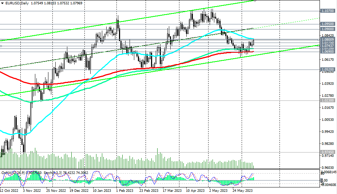Click the grey chart shift marker at top

coord(255,1)
